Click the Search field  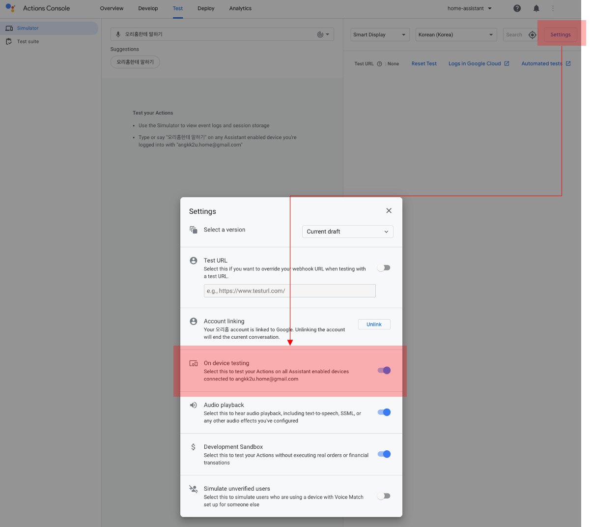[x=515, y=35]
